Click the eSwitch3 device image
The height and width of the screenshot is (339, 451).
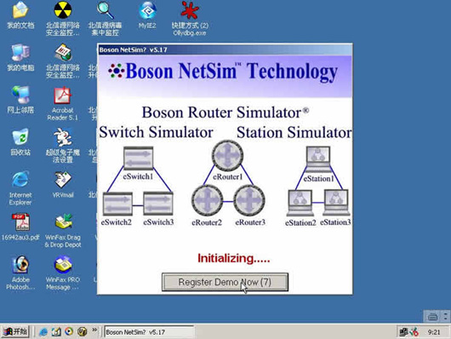point(158,204)
